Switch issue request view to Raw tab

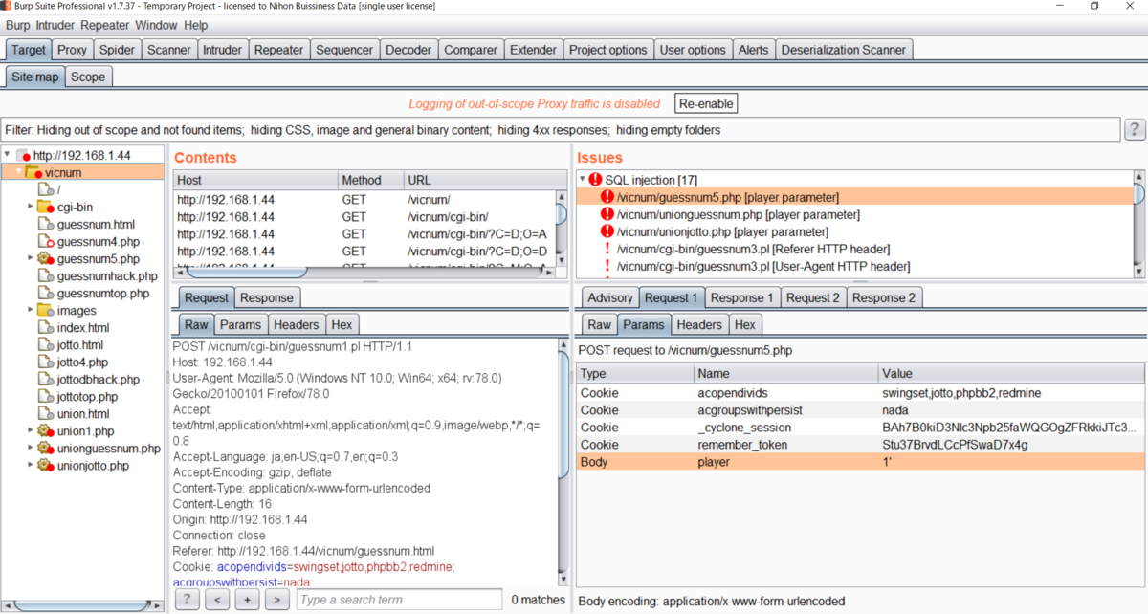pos(599,324)
